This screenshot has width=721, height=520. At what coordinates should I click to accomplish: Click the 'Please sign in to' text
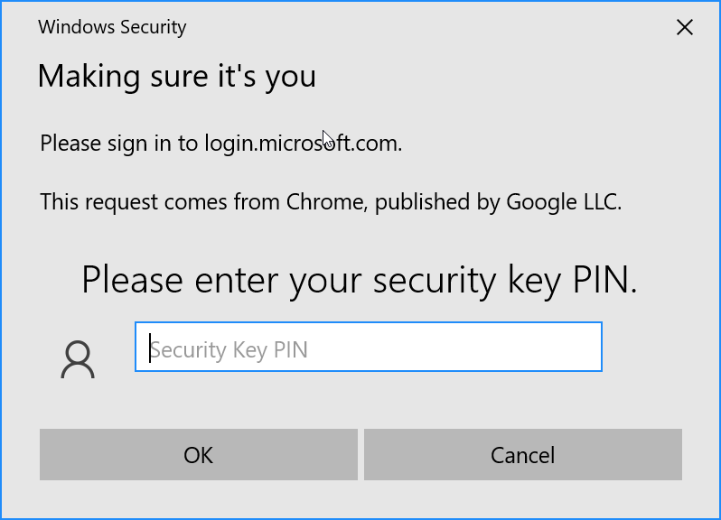(119, 143)
